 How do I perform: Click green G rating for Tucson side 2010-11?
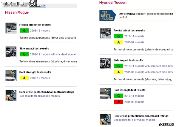[x=118, y=66]
